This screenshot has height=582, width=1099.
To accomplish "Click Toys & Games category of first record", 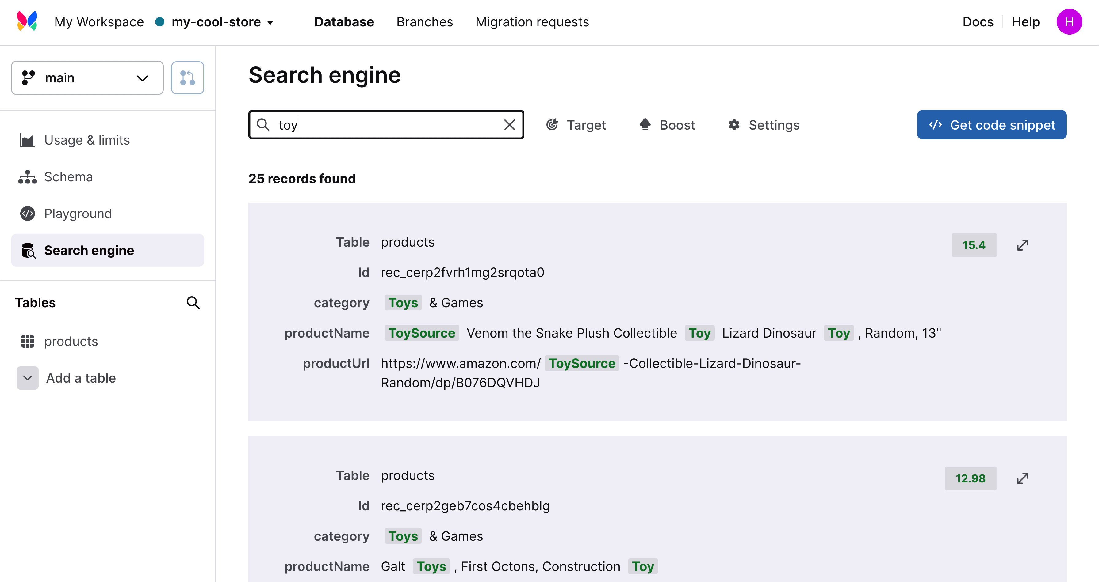I will point(434,303).
